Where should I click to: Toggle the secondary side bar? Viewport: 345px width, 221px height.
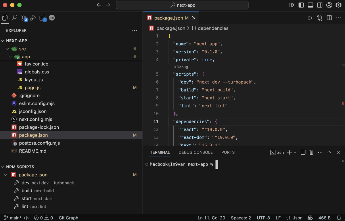point(320,5)
